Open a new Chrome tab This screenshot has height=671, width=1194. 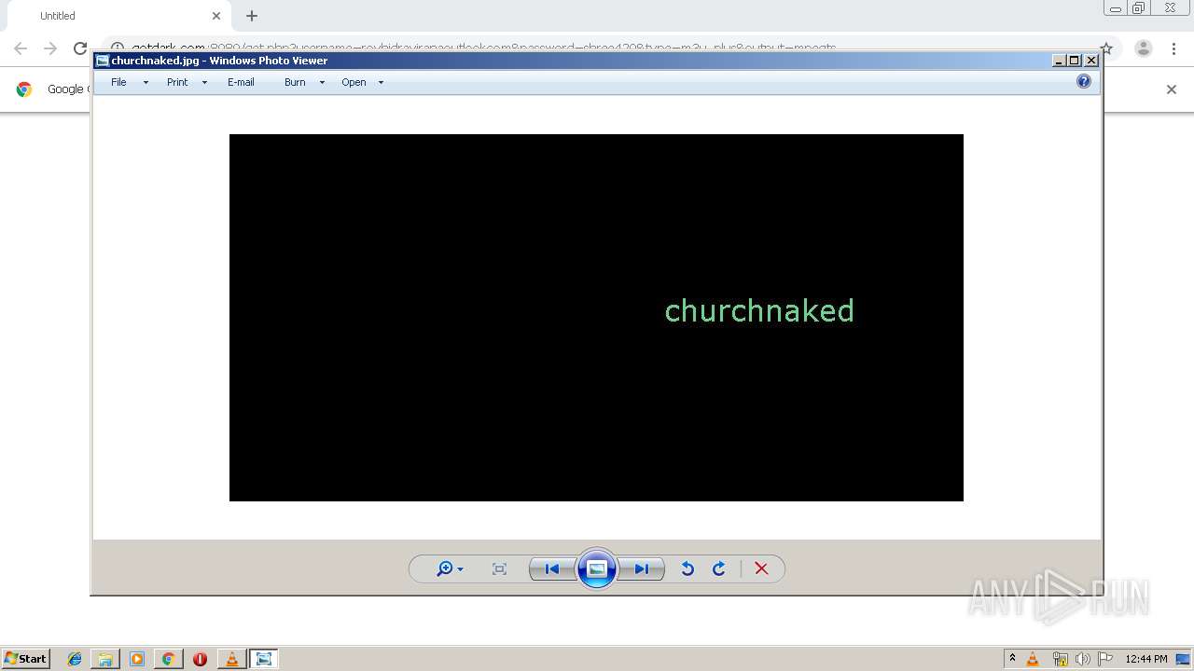pos(252,16)
